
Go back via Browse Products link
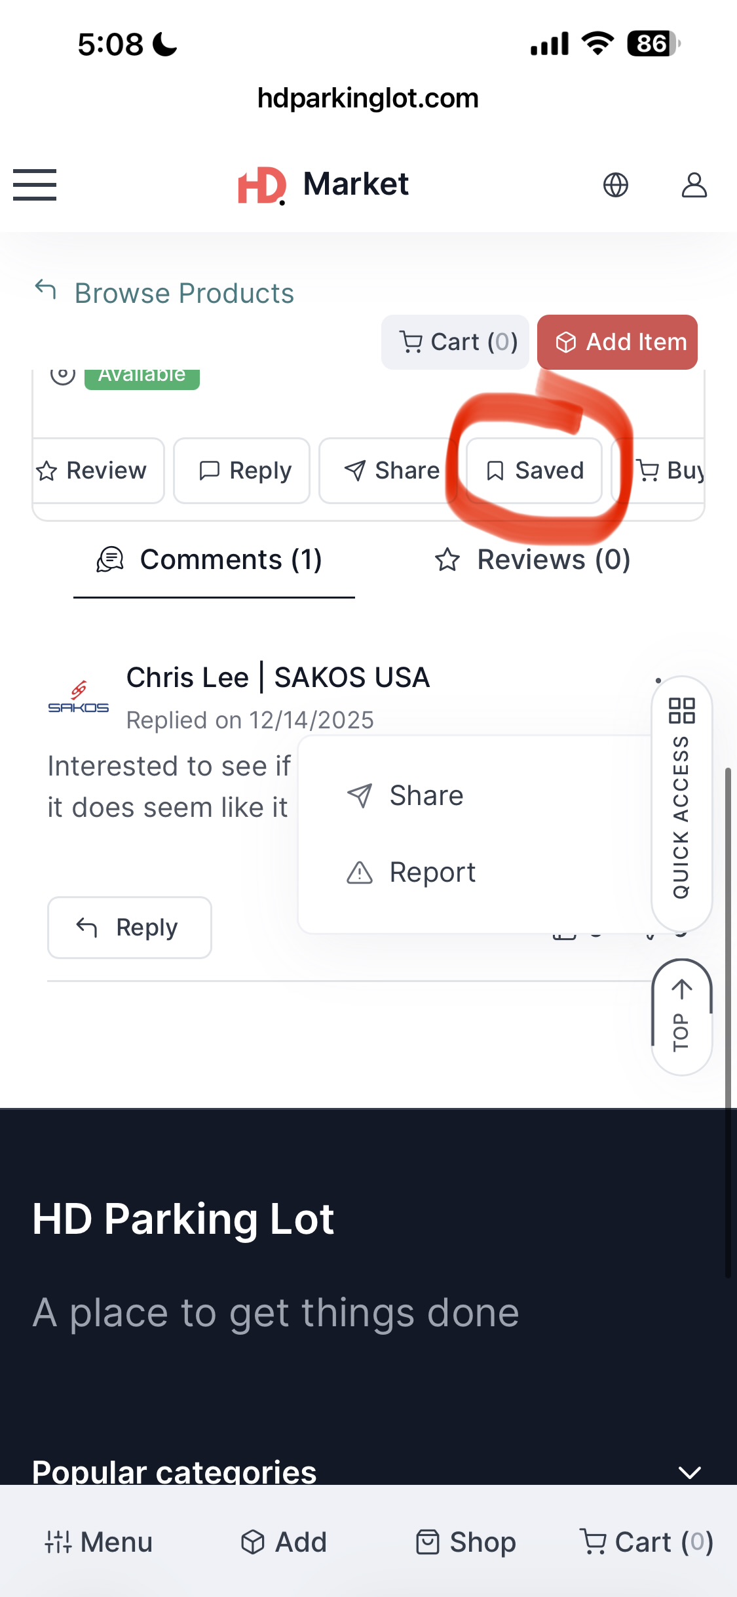(164, 293)
